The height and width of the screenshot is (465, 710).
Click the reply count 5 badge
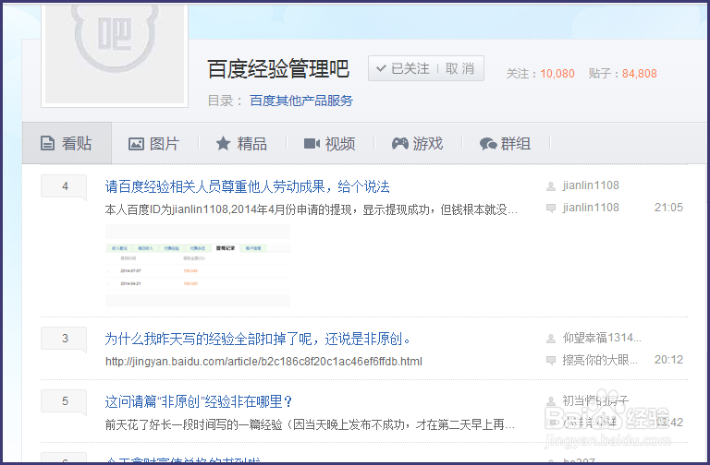[64, 401]
